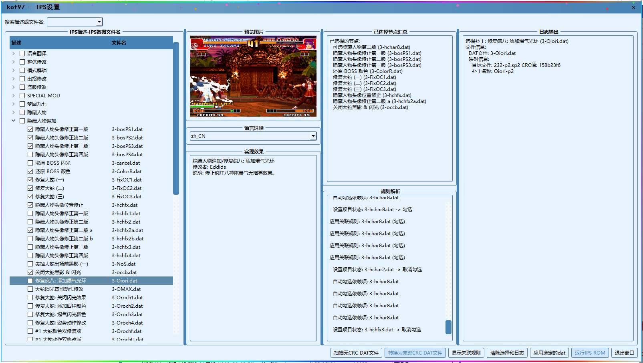Click 清除选择和日志 button
The height and width of the screenshot is (363, 643).
507,353
